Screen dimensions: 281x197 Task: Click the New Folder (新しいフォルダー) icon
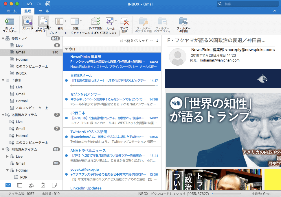[10, 22]
